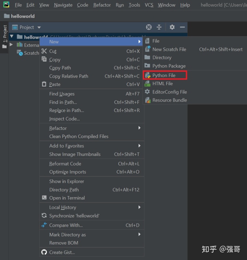Choose Inspect Code...
Image resolution: width=247 pixels, height=260 pixels.
(x=92, y=119)
